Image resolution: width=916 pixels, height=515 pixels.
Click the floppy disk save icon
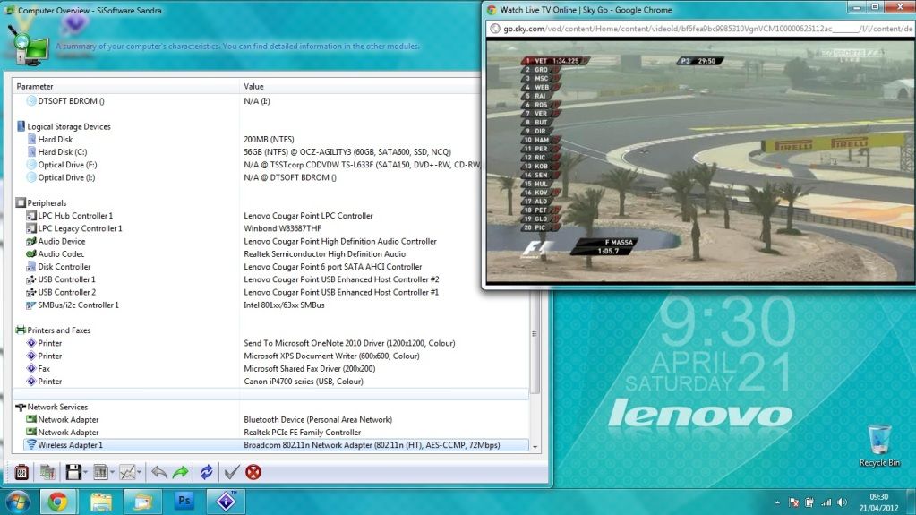73,472
